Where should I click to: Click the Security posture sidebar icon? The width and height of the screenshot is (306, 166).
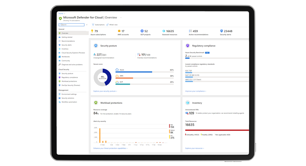(60, 73)
